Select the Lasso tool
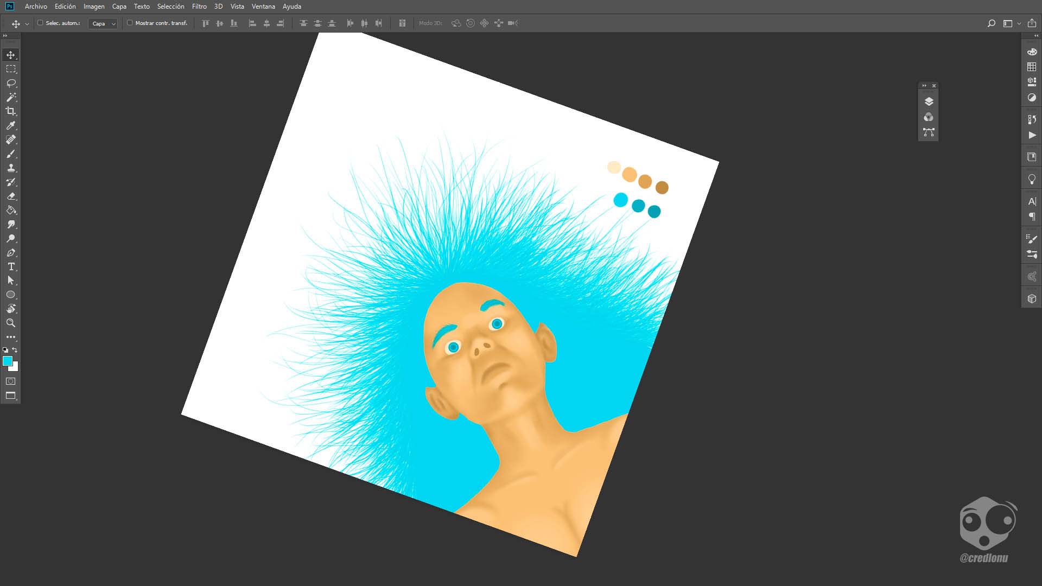The height and width of the screenshot is (586, 1042). (11, 83)
